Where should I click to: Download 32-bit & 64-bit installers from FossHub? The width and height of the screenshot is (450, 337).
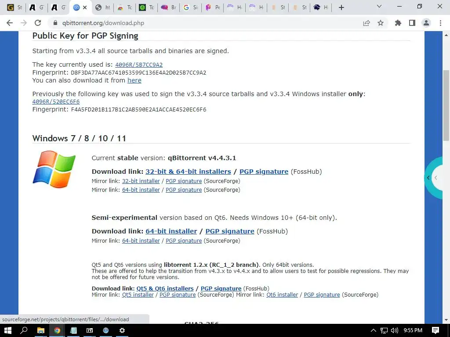(188, 172)
